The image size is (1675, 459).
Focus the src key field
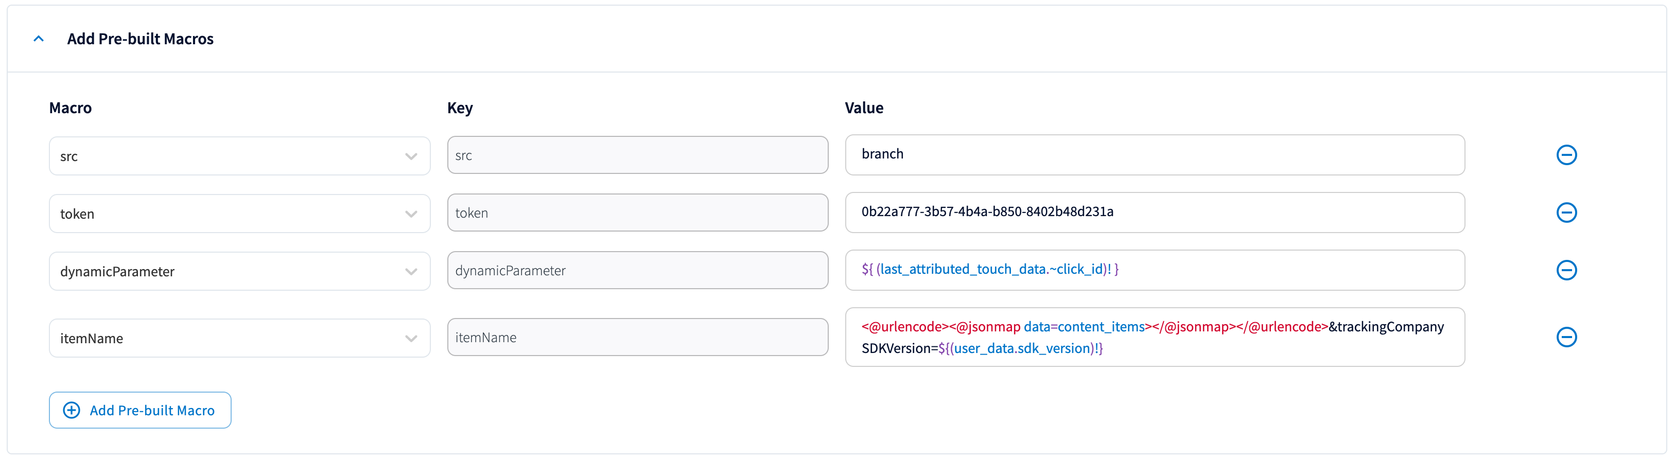637,155
